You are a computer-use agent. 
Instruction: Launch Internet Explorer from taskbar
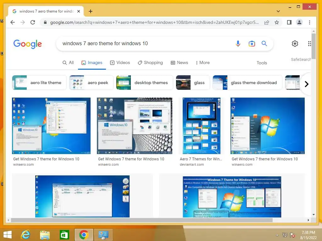(26, 235)
